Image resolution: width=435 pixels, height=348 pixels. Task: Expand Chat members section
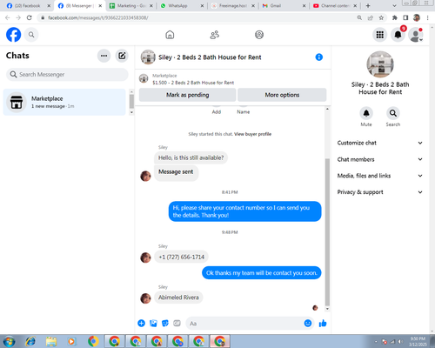pyautogui.click(x=380, y=159)
